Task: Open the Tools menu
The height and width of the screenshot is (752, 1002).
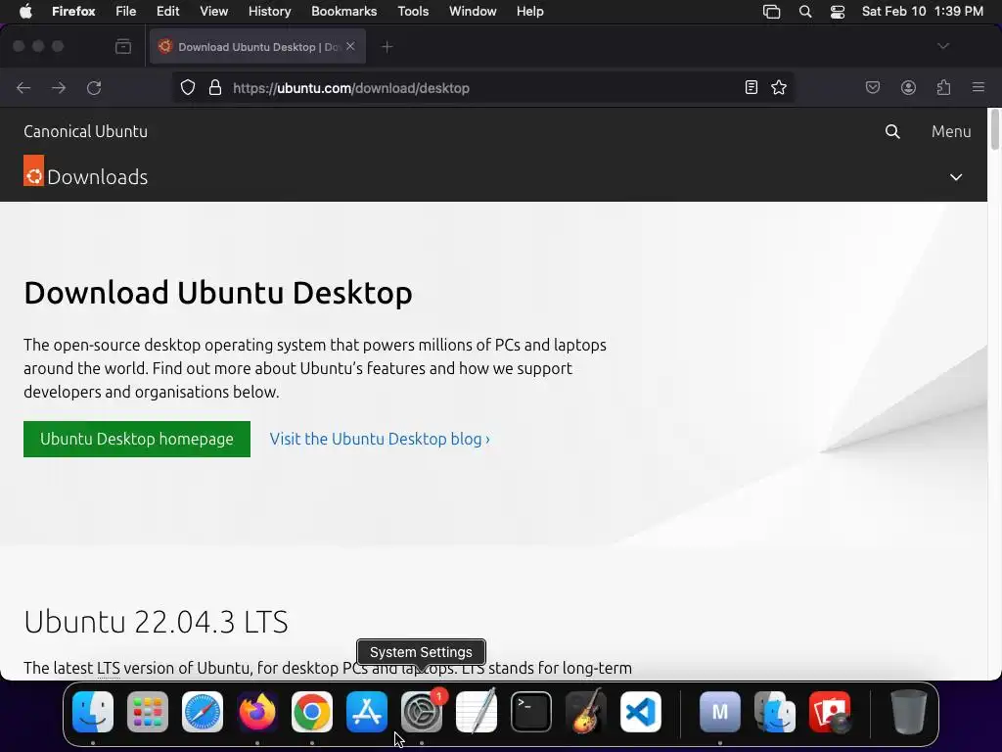Action: coord(413,11)
